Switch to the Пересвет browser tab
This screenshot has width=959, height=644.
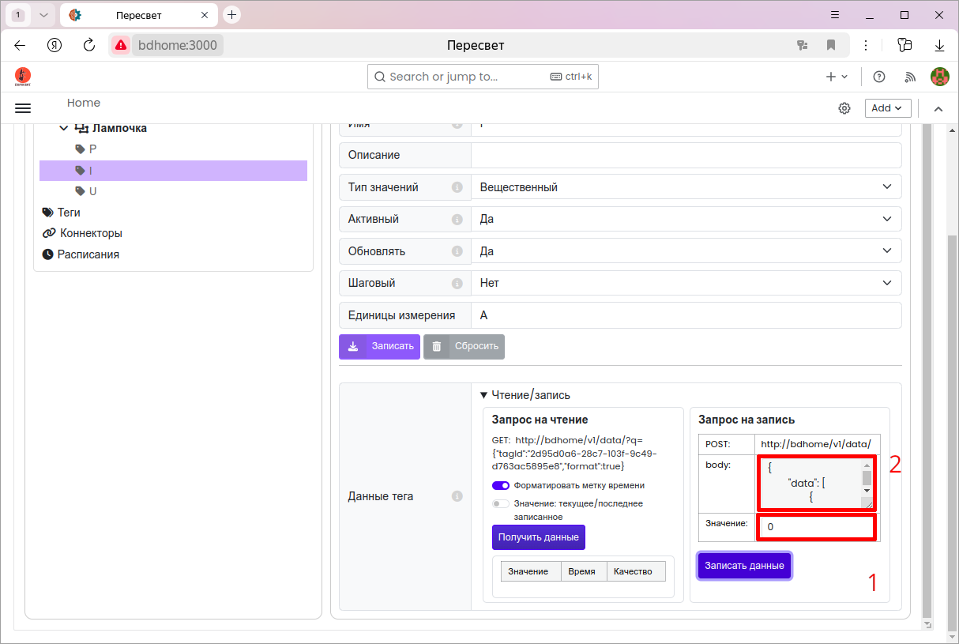pyautogui.click(x=139, y=15)
